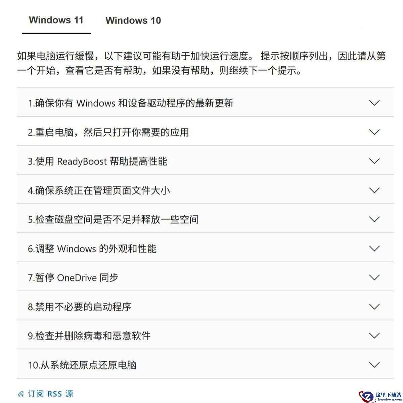
Task: Open the virus and malware removal chevron
Action: (374, 335)
